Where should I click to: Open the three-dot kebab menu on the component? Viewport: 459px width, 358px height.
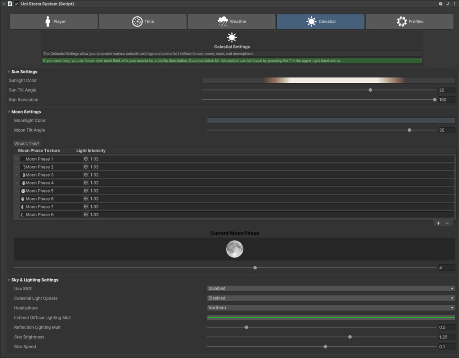[455, 4]
